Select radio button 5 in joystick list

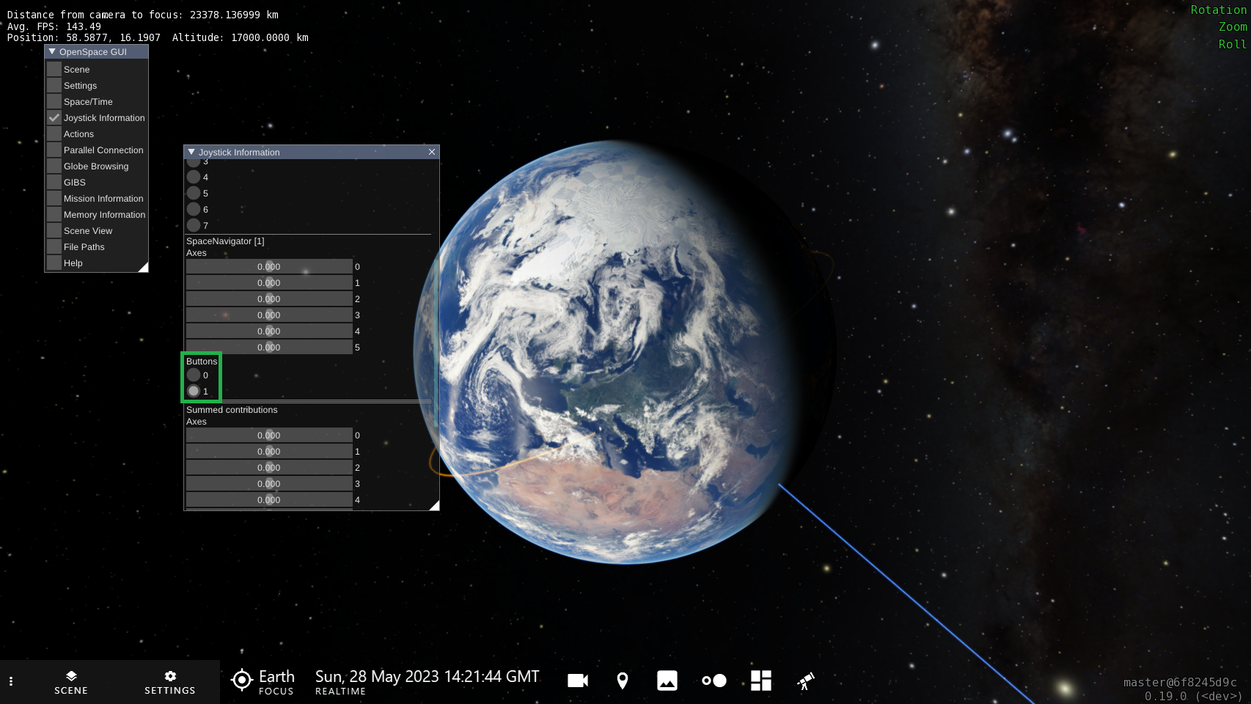pyautogui.click(x=194, y=193)
